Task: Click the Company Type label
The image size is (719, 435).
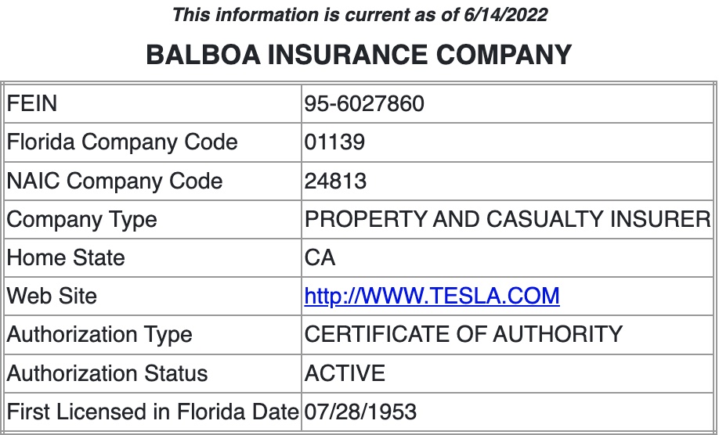Action: (82, 220)
